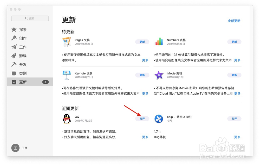This screenshot has height=165, width=260.
Task: Click the date 2019年7月29日 under QQ
Action: tap(83, 121)
